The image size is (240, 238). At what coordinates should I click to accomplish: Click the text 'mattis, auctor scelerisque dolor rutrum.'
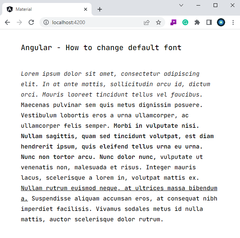92,219
